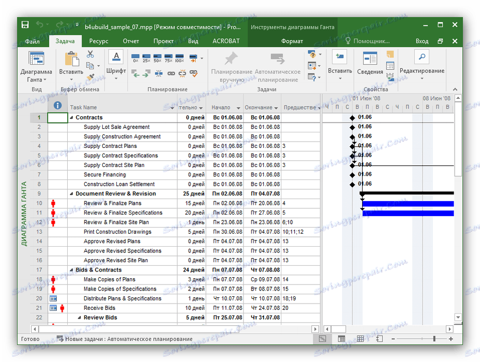
Task: Indent task with green right arrow
Action: click(146, 73)
